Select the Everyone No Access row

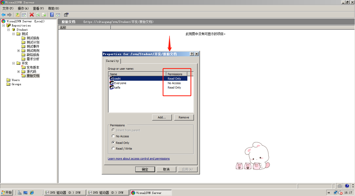(x=148, y=83)
